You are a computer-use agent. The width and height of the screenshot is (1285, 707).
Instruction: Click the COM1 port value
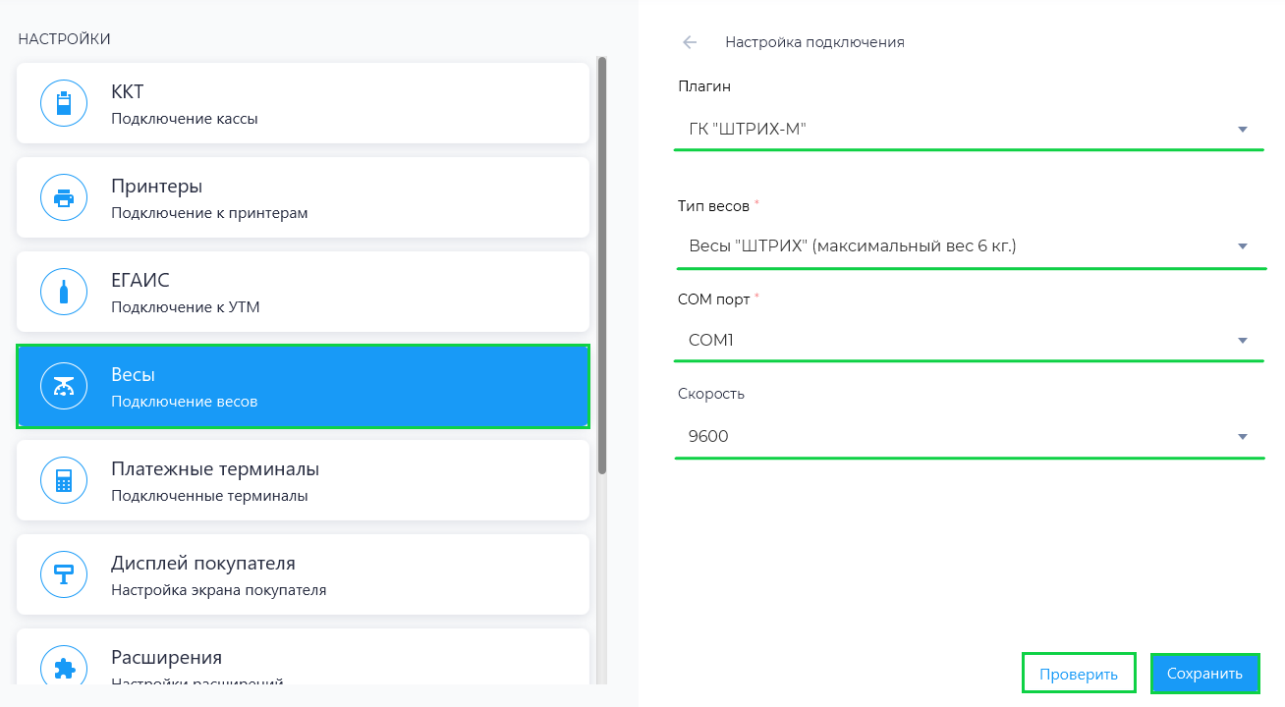click(711, 341)
